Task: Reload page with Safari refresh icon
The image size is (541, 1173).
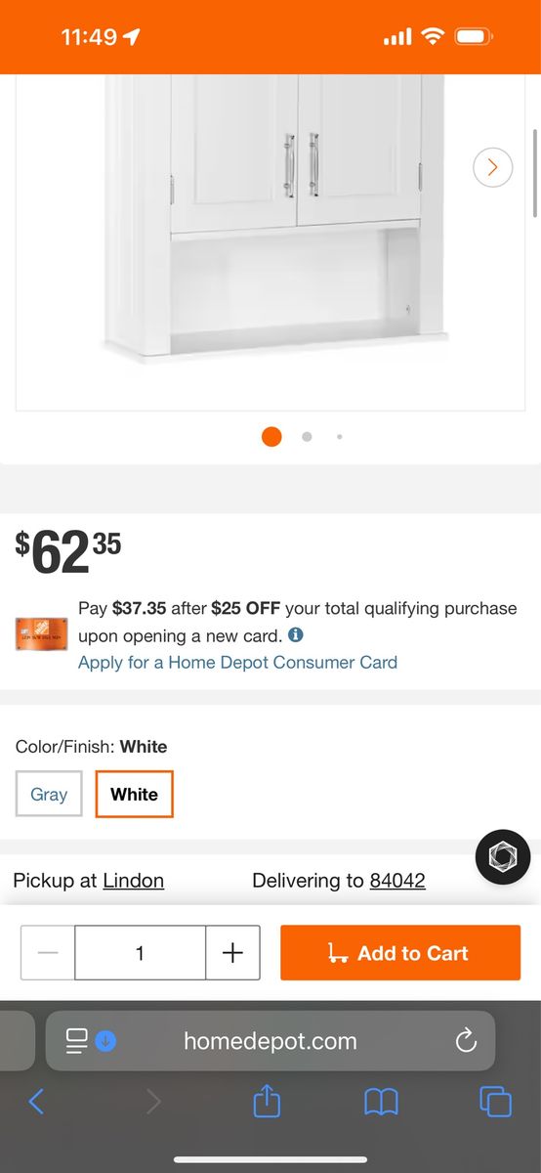Action: coord(466,1041)
